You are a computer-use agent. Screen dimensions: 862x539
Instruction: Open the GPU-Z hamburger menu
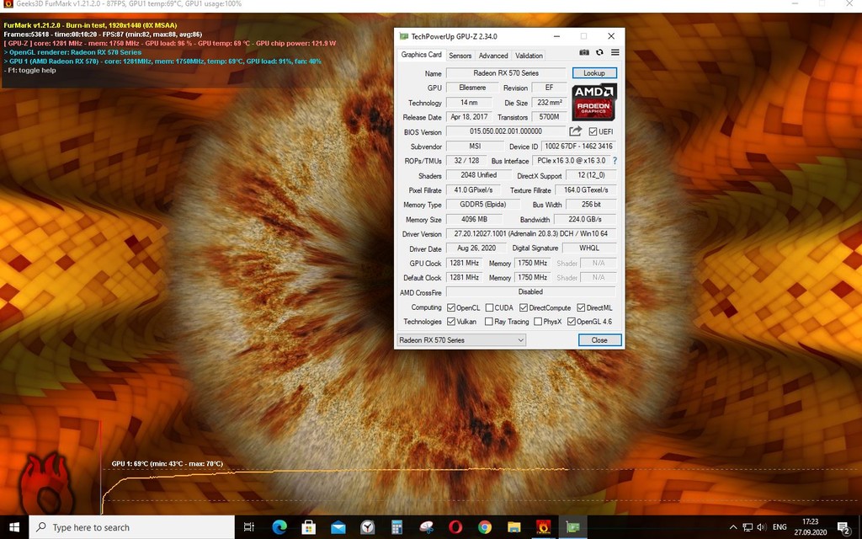(x=615, y=52)
